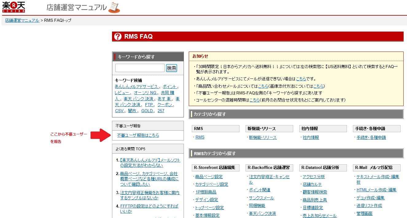Screen dimensions: 407x218
Task: Click the カテゴリから探す section bar
Action: [x=296, y=114]
